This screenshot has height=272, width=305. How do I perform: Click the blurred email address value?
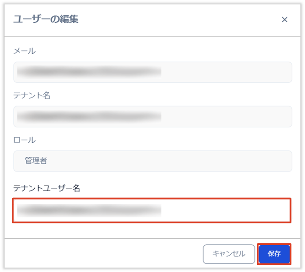click(89, 71)
